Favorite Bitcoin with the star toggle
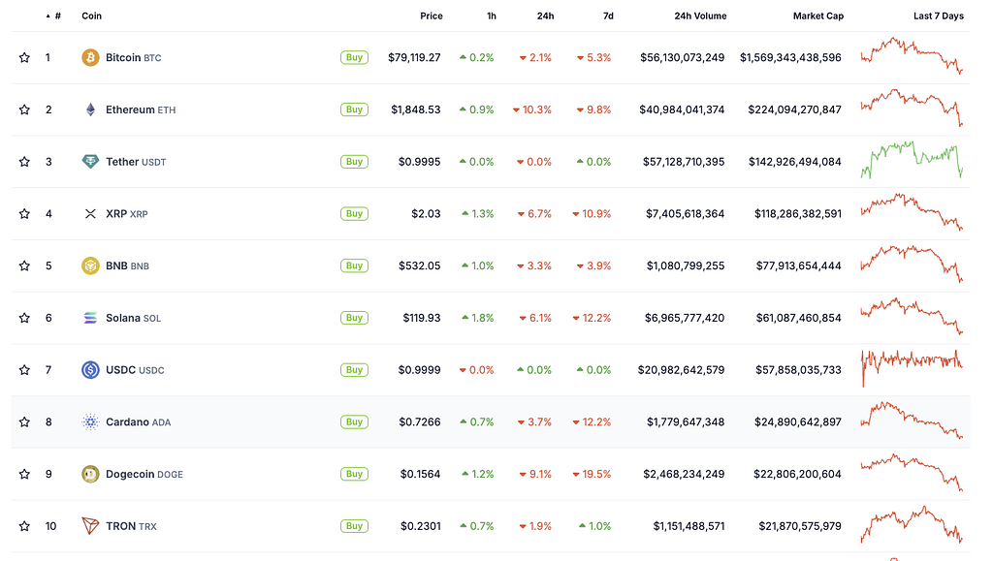The height and width of the screenshot is (561, 993). click(24, 58)
